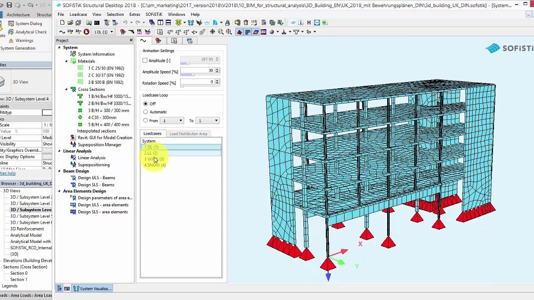Select the '4 SNOW (4)' loadcase row
Image resolution: width=534 pixels, height=300 pixels.
[181, 165]
